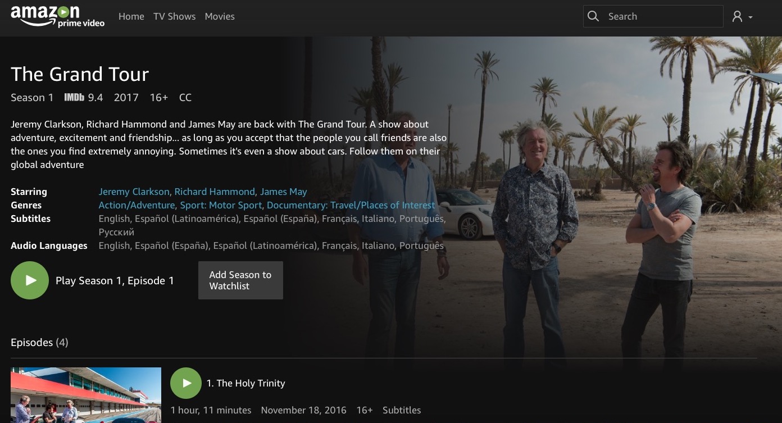Play Season 1, Episode 1 green button

coord(30,280)
